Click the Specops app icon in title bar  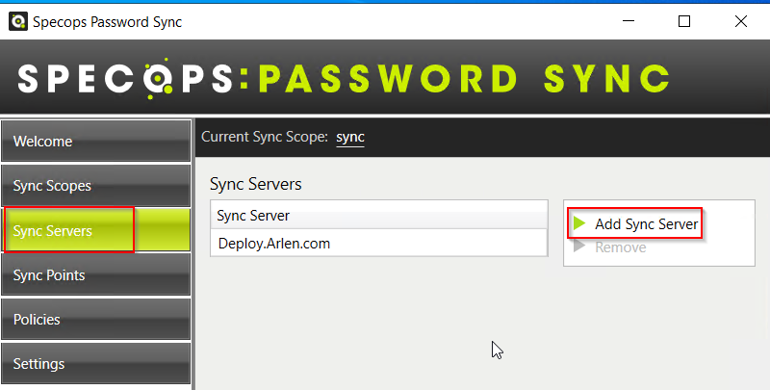[18, 21]
